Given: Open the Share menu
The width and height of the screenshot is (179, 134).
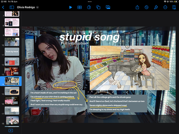Looking at the screenshot, I should 137,7.
